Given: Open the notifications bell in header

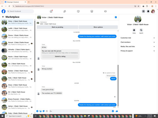Looking at the screenshot, I should point(148,11).
